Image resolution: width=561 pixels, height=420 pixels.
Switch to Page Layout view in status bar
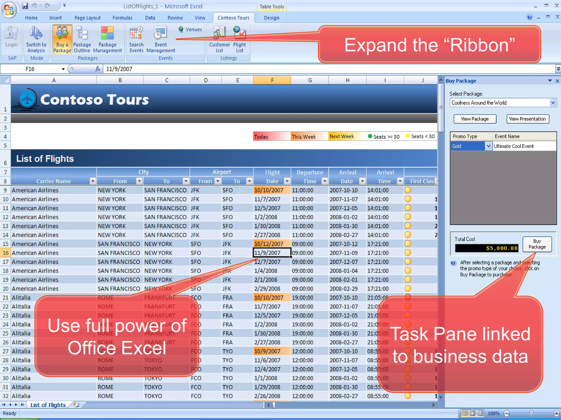click(x=473, y=413)
